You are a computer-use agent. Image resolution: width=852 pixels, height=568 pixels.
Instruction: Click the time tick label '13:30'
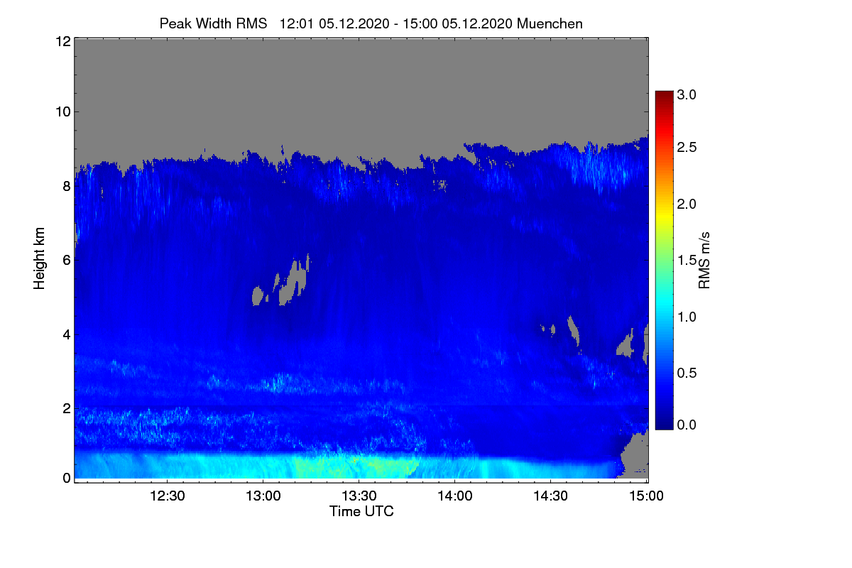[359, 496]
